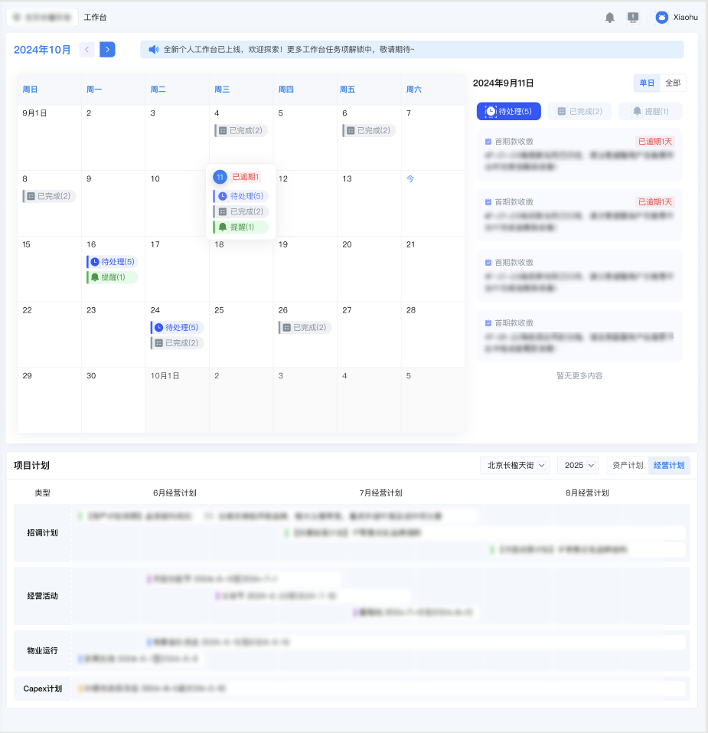Open 待处理(5) tag on September 24

(x=177, y=327)
